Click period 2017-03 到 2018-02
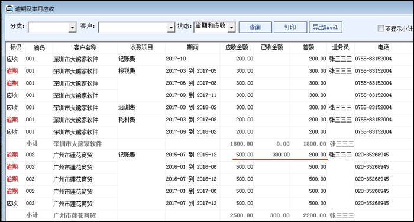This screenshot has width=414, height=222. coord(191,107)
